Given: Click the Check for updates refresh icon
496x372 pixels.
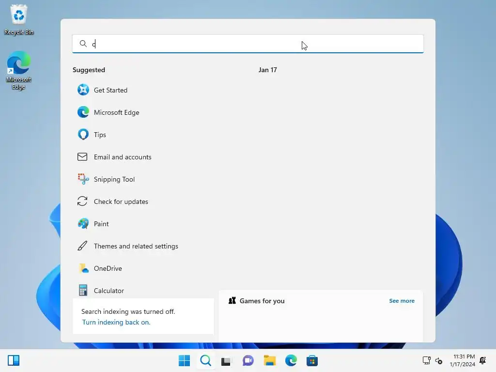Looking at the screenshot, I should 82,201.
